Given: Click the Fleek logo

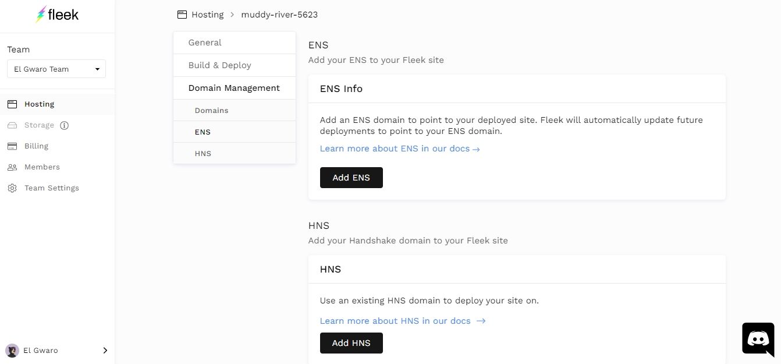Looking at the screenshot, I should click(57, 15).
